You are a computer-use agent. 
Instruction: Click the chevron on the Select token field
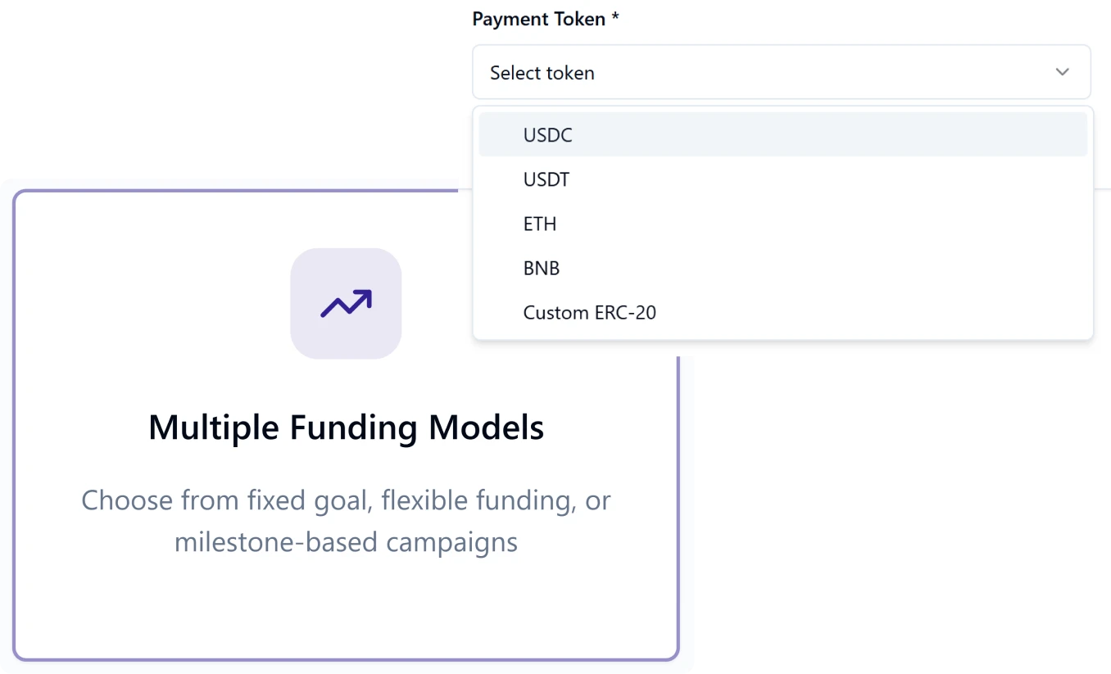pos(1062,72)
